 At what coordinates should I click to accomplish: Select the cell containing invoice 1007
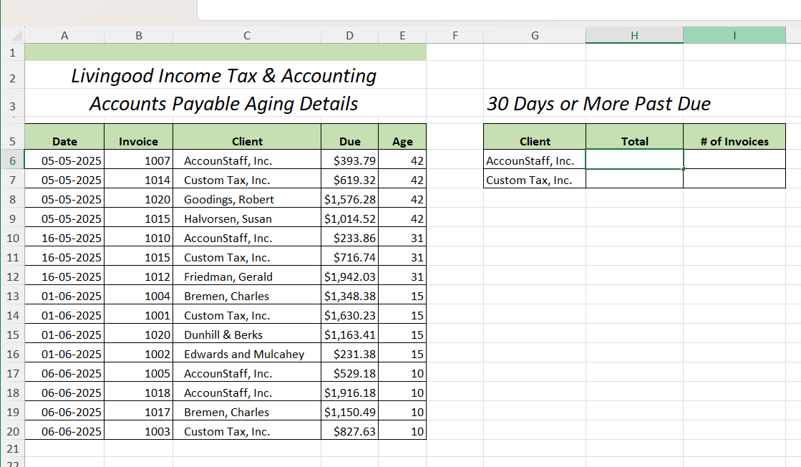[138, 160]
